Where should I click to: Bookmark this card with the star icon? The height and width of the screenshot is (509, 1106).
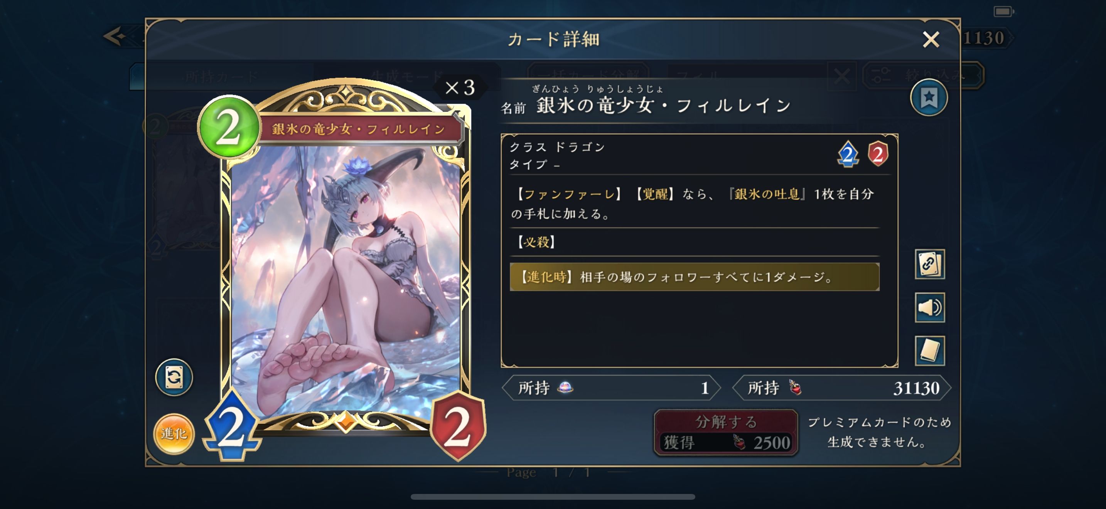click(x=929, y=98)
